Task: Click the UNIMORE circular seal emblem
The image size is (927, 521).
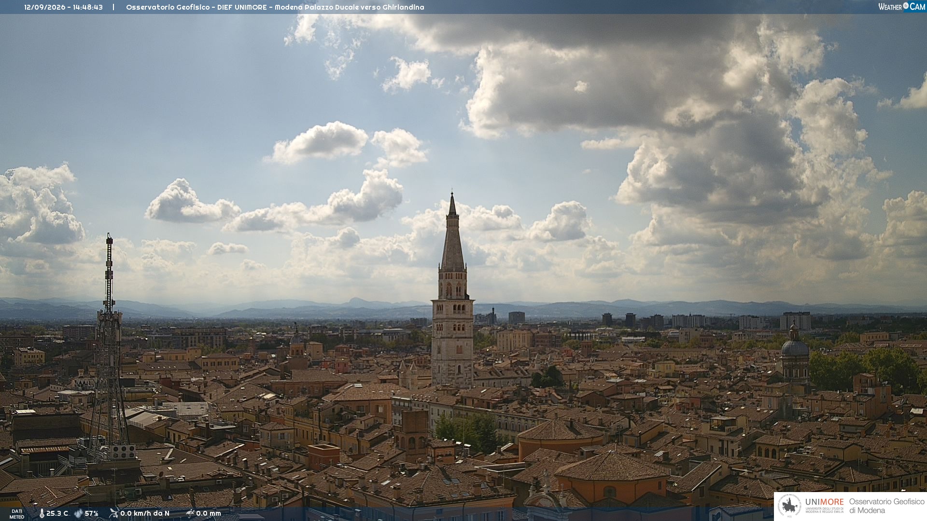Action: tap(789, 506)
